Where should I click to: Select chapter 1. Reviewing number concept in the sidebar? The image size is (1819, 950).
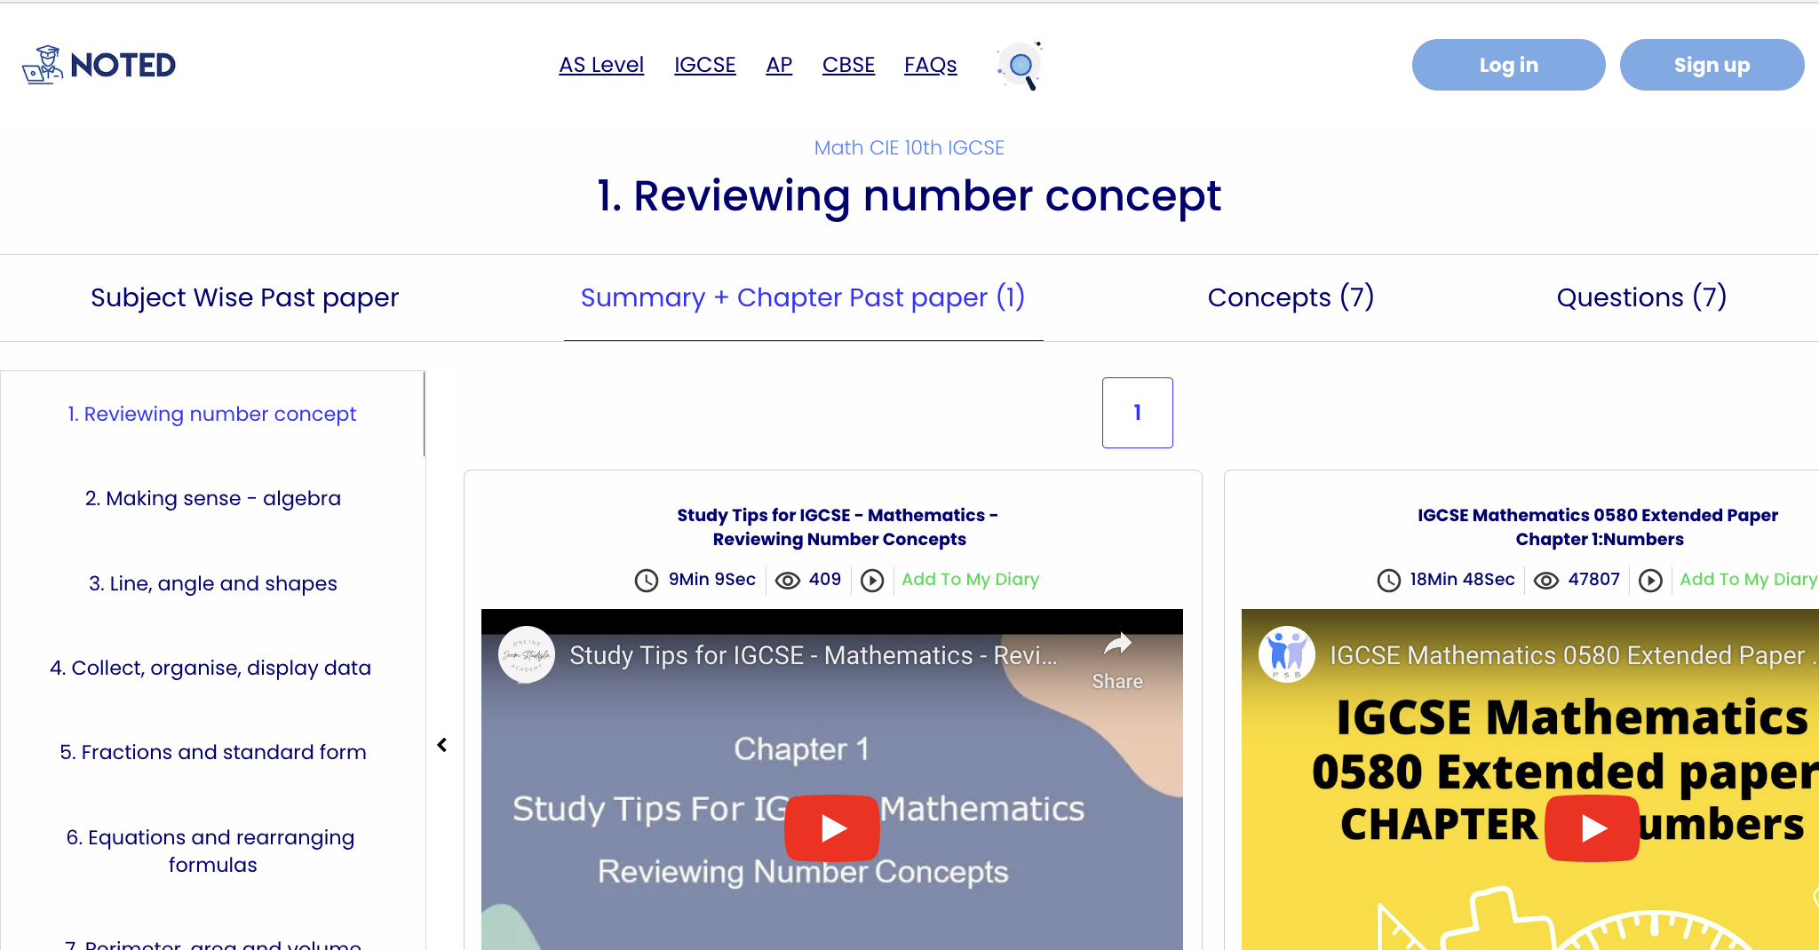212,414
